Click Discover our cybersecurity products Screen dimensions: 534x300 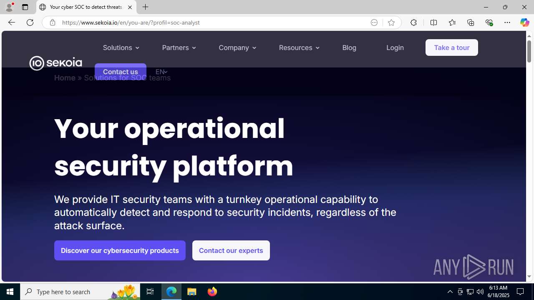[x=120, y=250]
